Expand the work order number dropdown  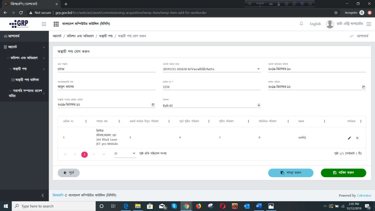[258, 69]
